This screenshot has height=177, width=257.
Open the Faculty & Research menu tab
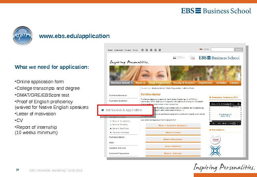point(184,83)
